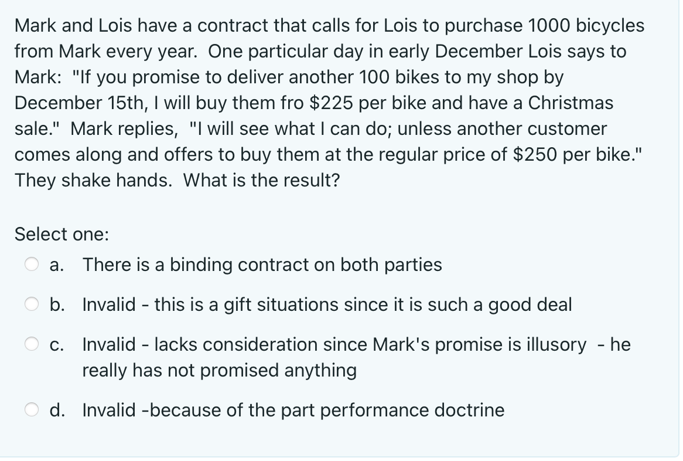Click 'December 15th' in the question text

point(77,103)
